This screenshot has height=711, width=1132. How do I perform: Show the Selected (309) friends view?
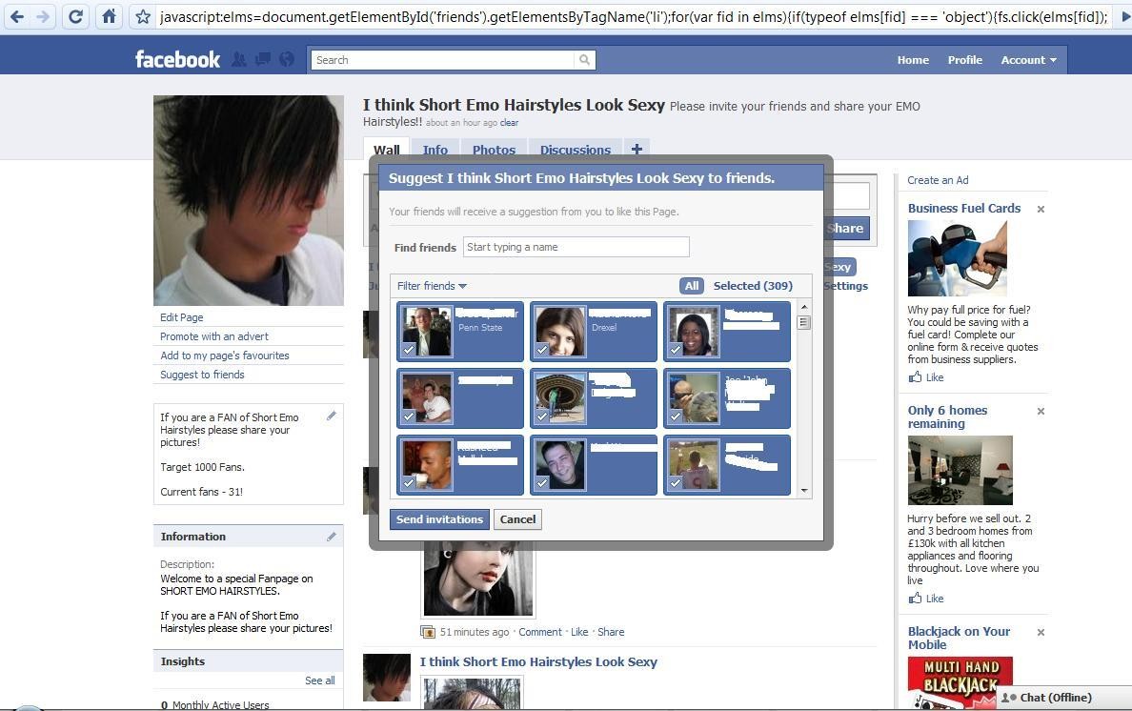click(x=753, y=286)
